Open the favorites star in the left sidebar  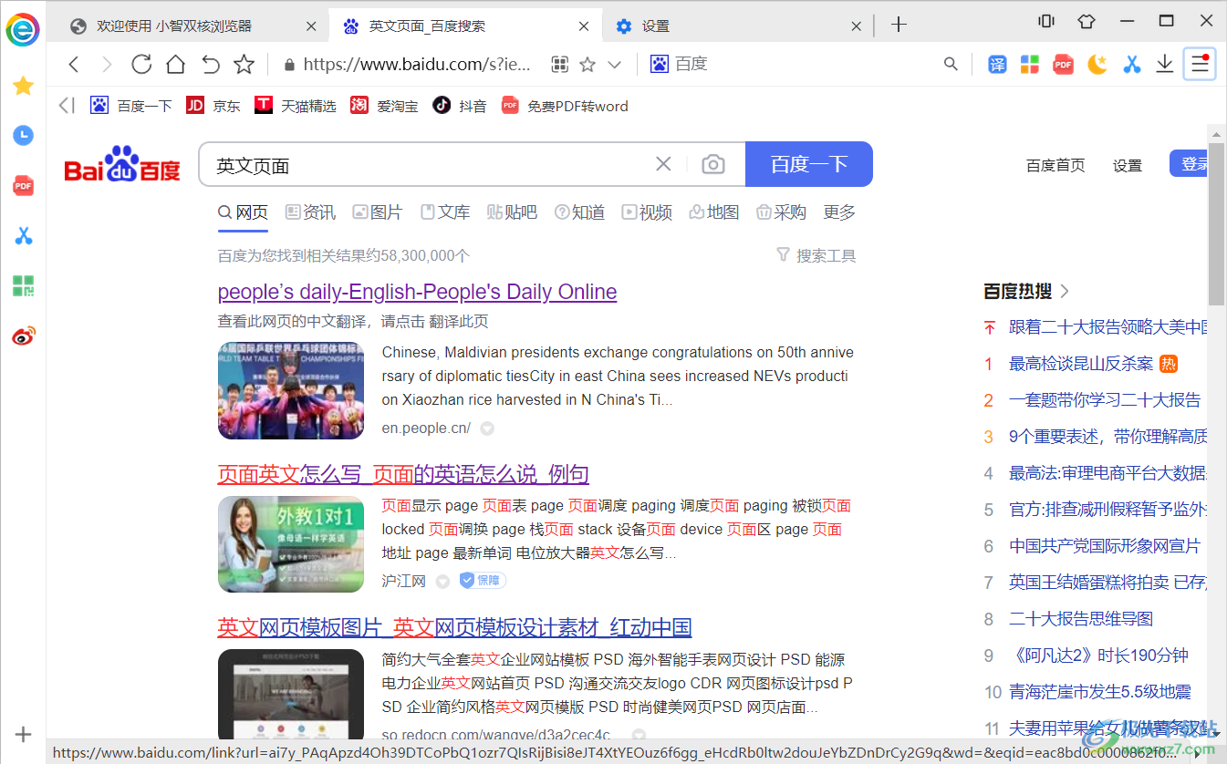23,86
